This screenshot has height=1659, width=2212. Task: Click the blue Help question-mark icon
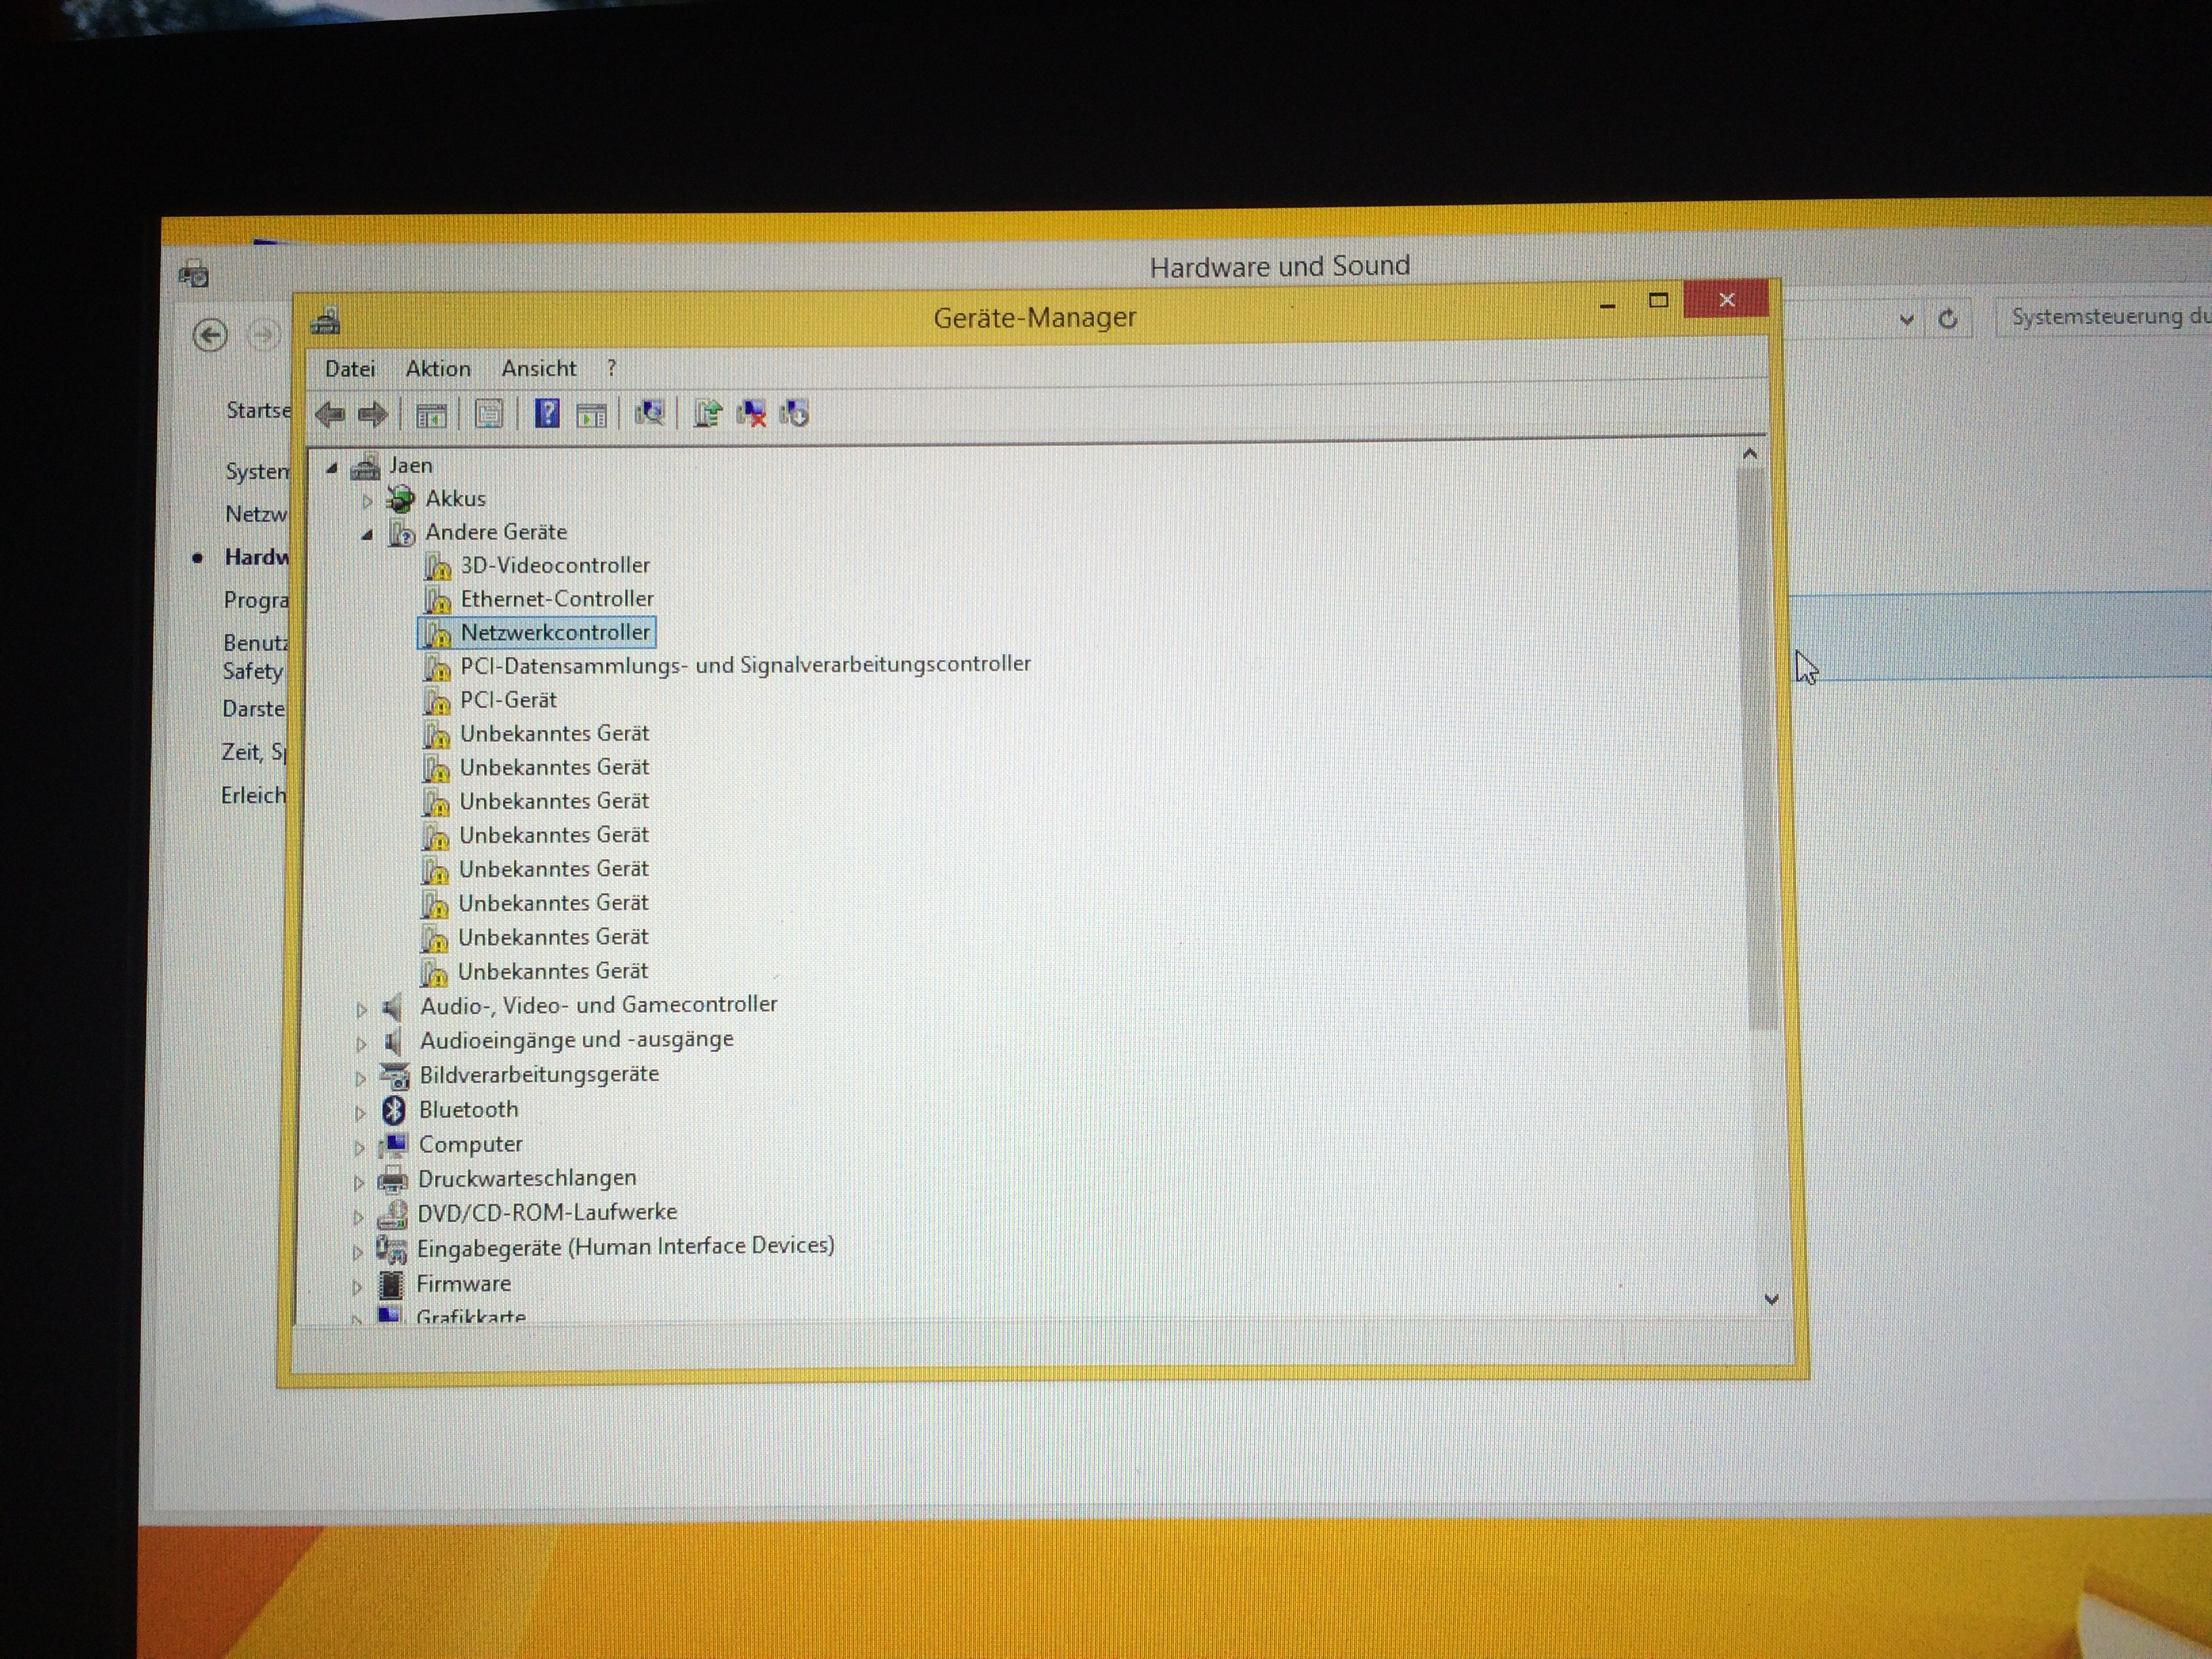pyautogui.click(x=547, y=413)
